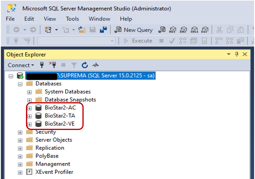The image size is (255, 179).
Task: Close the Object Explorer panel
Action: pyautogui.click(x=245, y=54)
